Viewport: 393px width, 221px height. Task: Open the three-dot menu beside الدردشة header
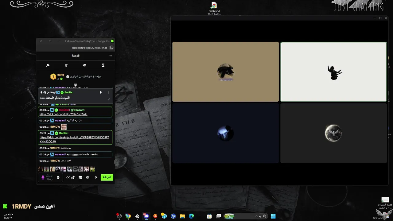pos(111,56)
